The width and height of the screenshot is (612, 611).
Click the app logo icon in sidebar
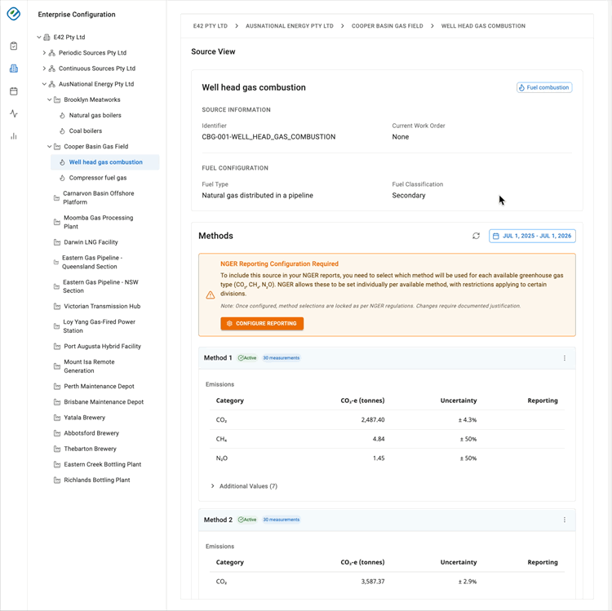pyautogui.click(x=14, y=14)
